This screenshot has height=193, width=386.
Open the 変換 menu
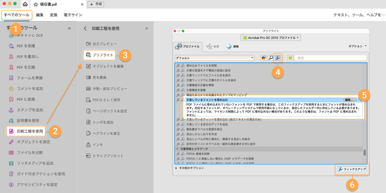54,15
